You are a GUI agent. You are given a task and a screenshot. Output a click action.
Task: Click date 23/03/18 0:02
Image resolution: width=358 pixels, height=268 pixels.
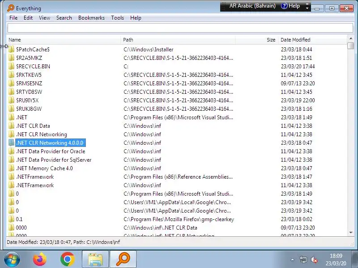pyautogui.click(x=296, y=219)
